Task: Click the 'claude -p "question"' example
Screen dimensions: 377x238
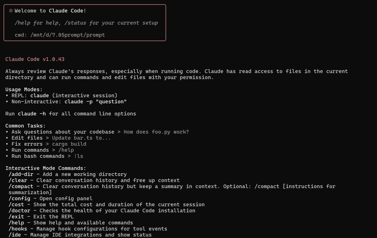Action: point(95,101)
